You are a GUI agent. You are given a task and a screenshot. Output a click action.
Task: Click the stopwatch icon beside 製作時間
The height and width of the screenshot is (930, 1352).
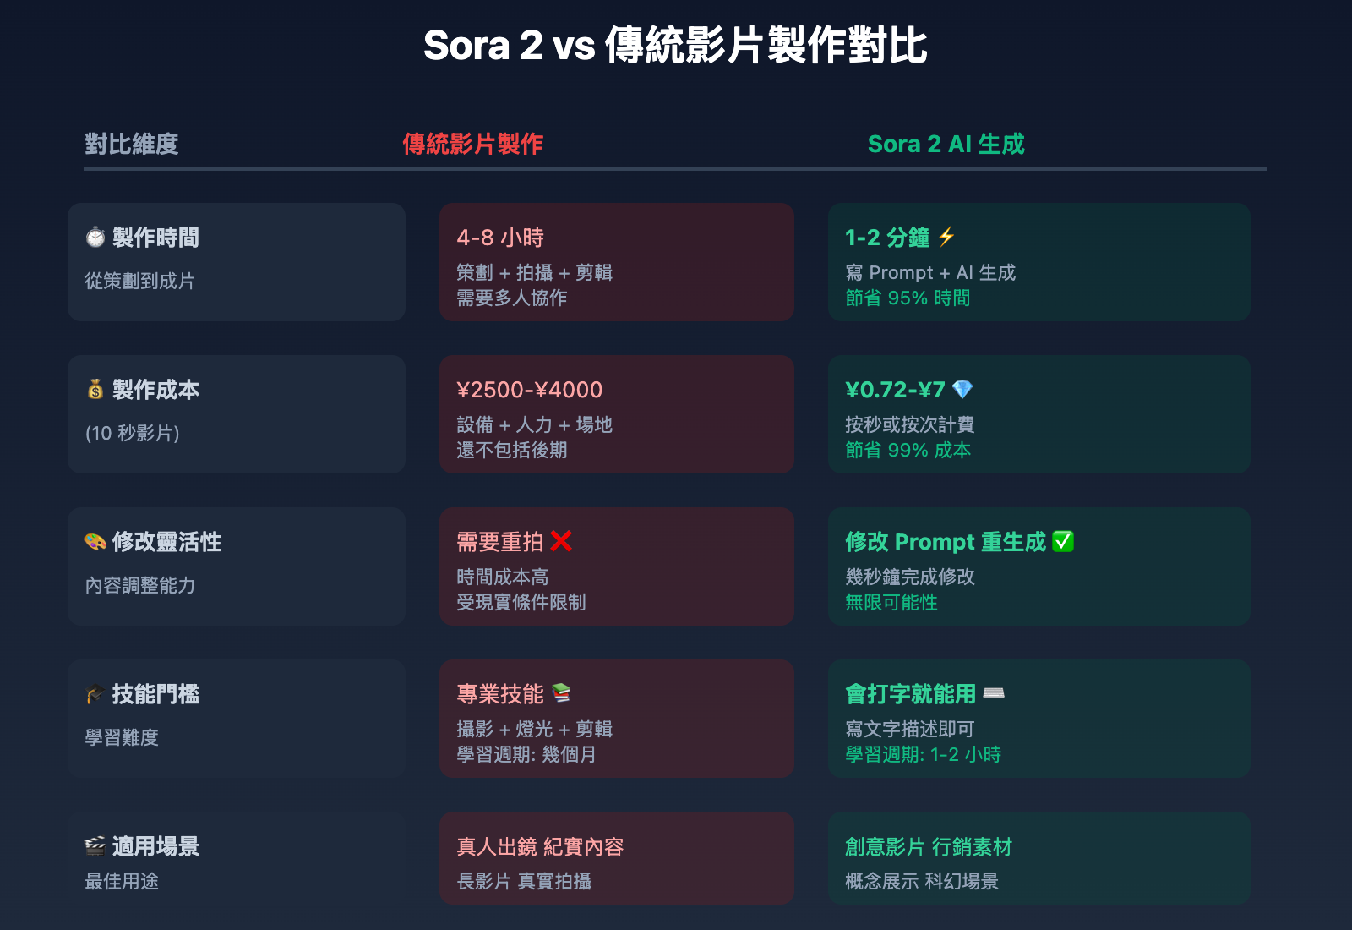click(95, 238)
